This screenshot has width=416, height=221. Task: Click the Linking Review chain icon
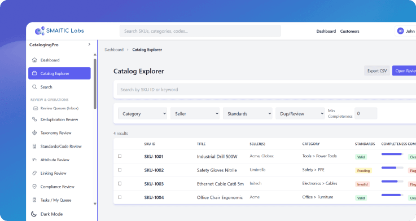click(34, 173)
